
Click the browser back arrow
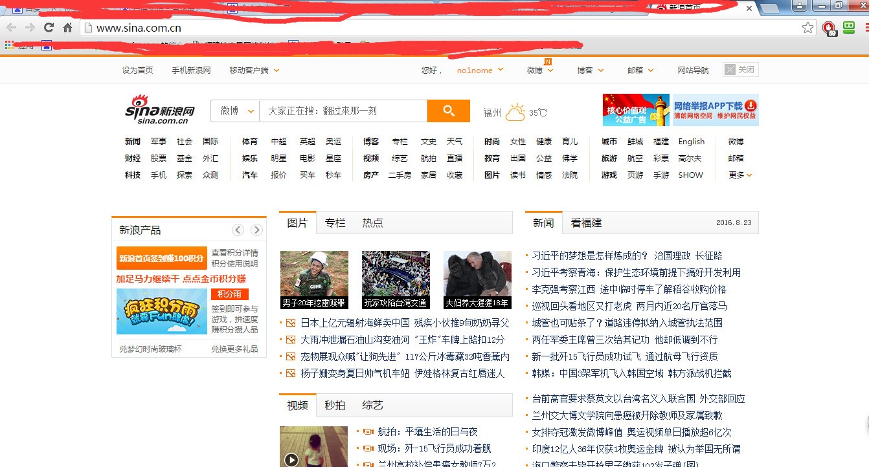pos(12,28)
